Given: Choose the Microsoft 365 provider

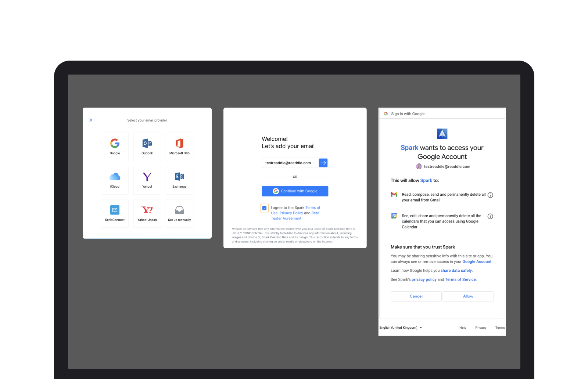Looking at the screenshot, I should [x=179, y=147].
